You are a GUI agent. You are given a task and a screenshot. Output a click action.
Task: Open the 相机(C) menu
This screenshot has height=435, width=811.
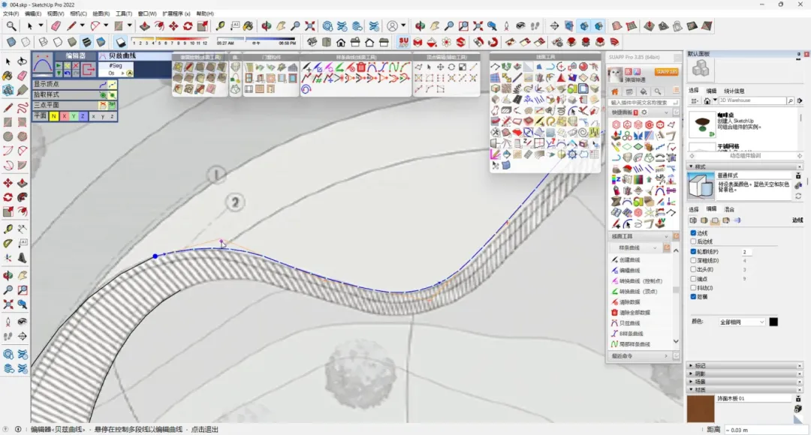point(78,13)
